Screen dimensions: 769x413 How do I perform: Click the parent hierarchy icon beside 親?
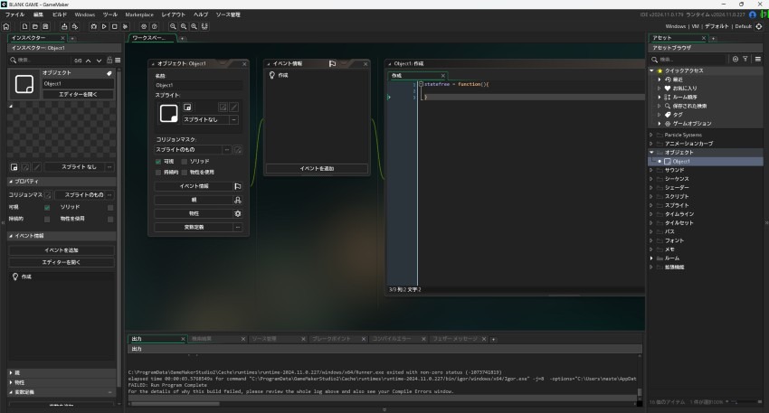(x=237, y=200)
